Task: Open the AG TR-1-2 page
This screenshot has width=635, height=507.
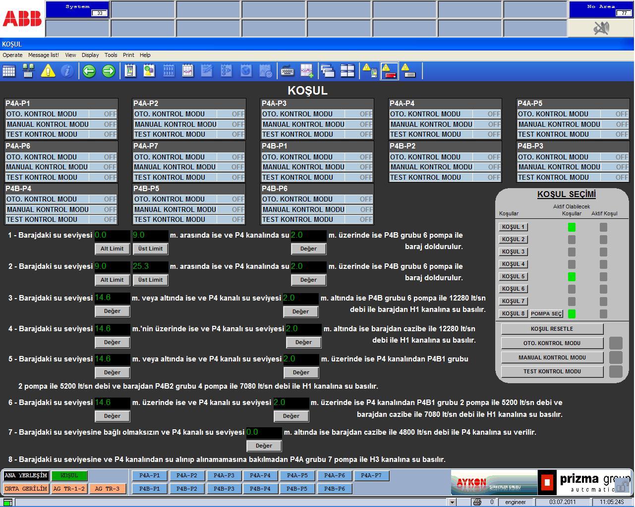Action: (69, 489)
